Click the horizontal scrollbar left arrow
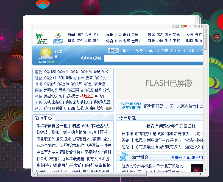Image resolution: width=223 pixels, height=182 pixels. (35, 174)
